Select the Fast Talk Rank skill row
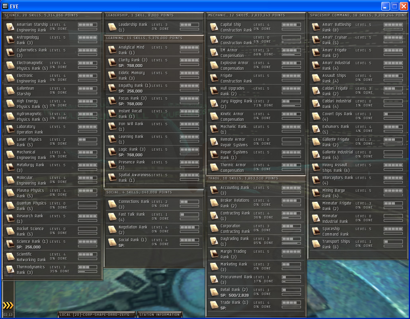 pos(154,217)
